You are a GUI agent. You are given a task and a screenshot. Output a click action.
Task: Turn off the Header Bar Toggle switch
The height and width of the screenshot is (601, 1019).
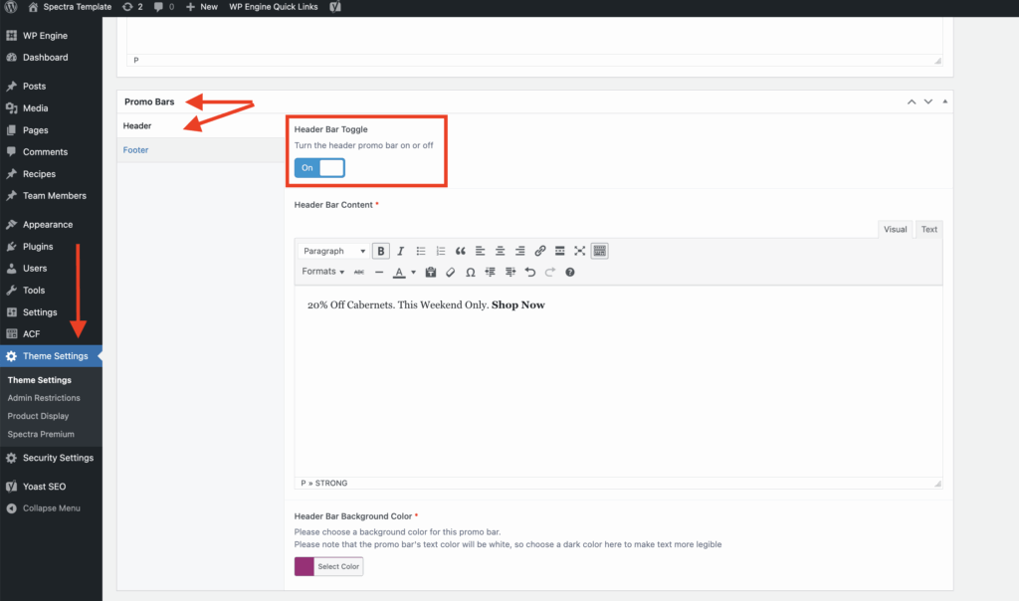[x=319, y=168]
